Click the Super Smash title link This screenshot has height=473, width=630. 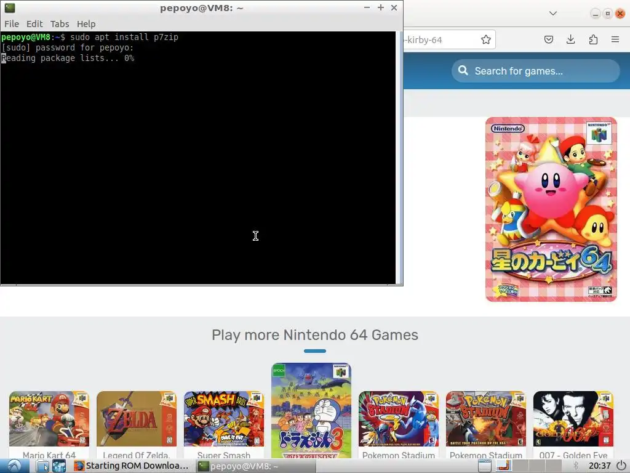(224, 455)
